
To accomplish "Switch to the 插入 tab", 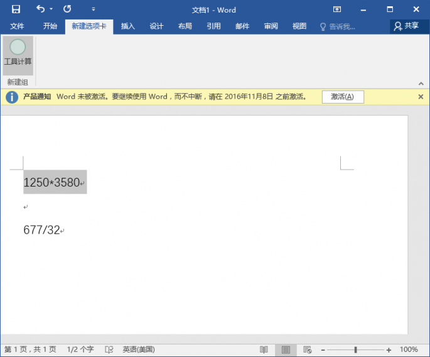I will (x=127, y=26).
